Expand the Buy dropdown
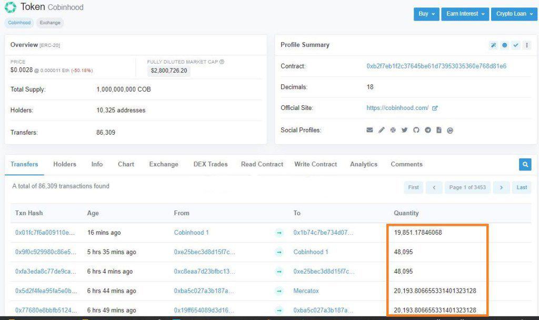The width and height of the screenshot is (539, 320). (x=426, y=14)
